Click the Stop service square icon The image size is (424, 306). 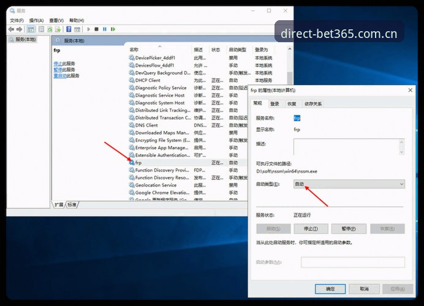click(97, 29)
